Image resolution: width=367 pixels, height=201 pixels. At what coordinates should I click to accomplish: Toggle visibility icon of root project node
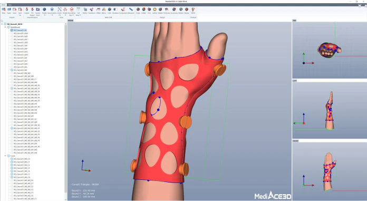click(x=5, y=24)
